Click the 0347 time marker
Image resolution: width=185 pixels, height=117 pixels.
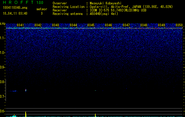(126, 25)
